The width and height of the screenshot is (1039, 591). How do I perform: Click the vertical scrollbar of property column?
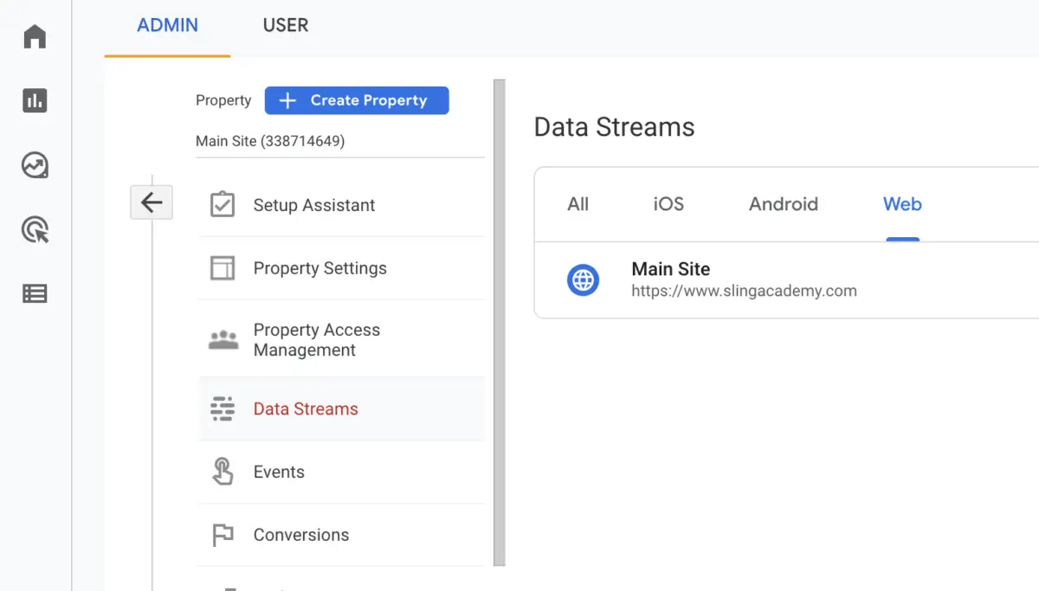click(499, 323)
